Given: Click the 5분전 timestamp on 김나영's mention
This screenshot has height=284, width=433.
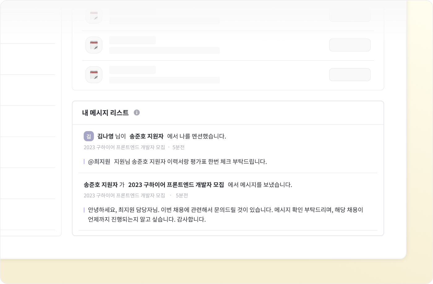Looking at the screenshot, I should pyautogui.click(x=178, y=147).
